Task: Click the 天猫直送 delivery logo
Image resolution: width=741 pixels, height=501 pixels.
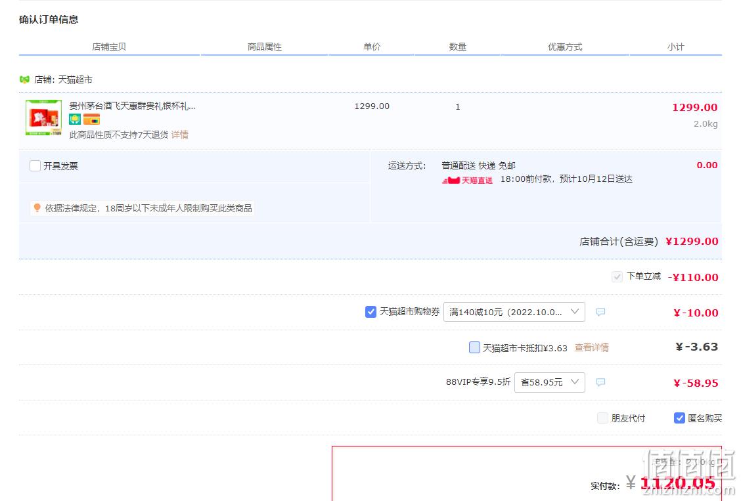Action: click(x=467, y=180)
